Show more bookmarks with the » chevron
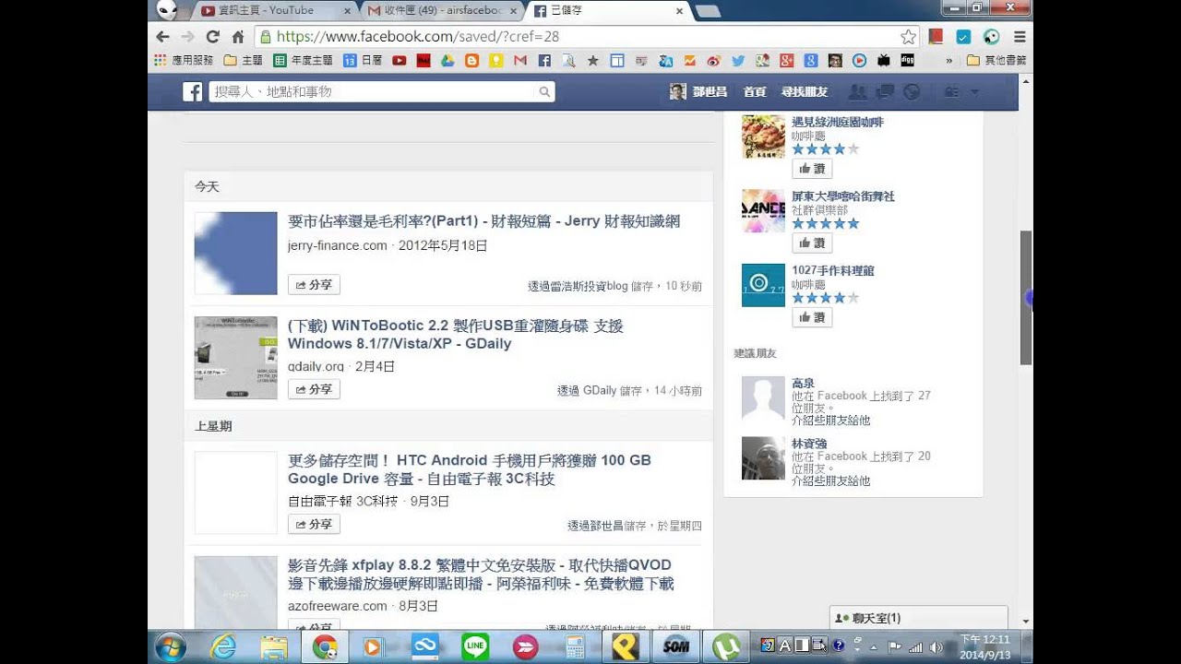Screen dimensions: 1181x664 tap(949, 61)
